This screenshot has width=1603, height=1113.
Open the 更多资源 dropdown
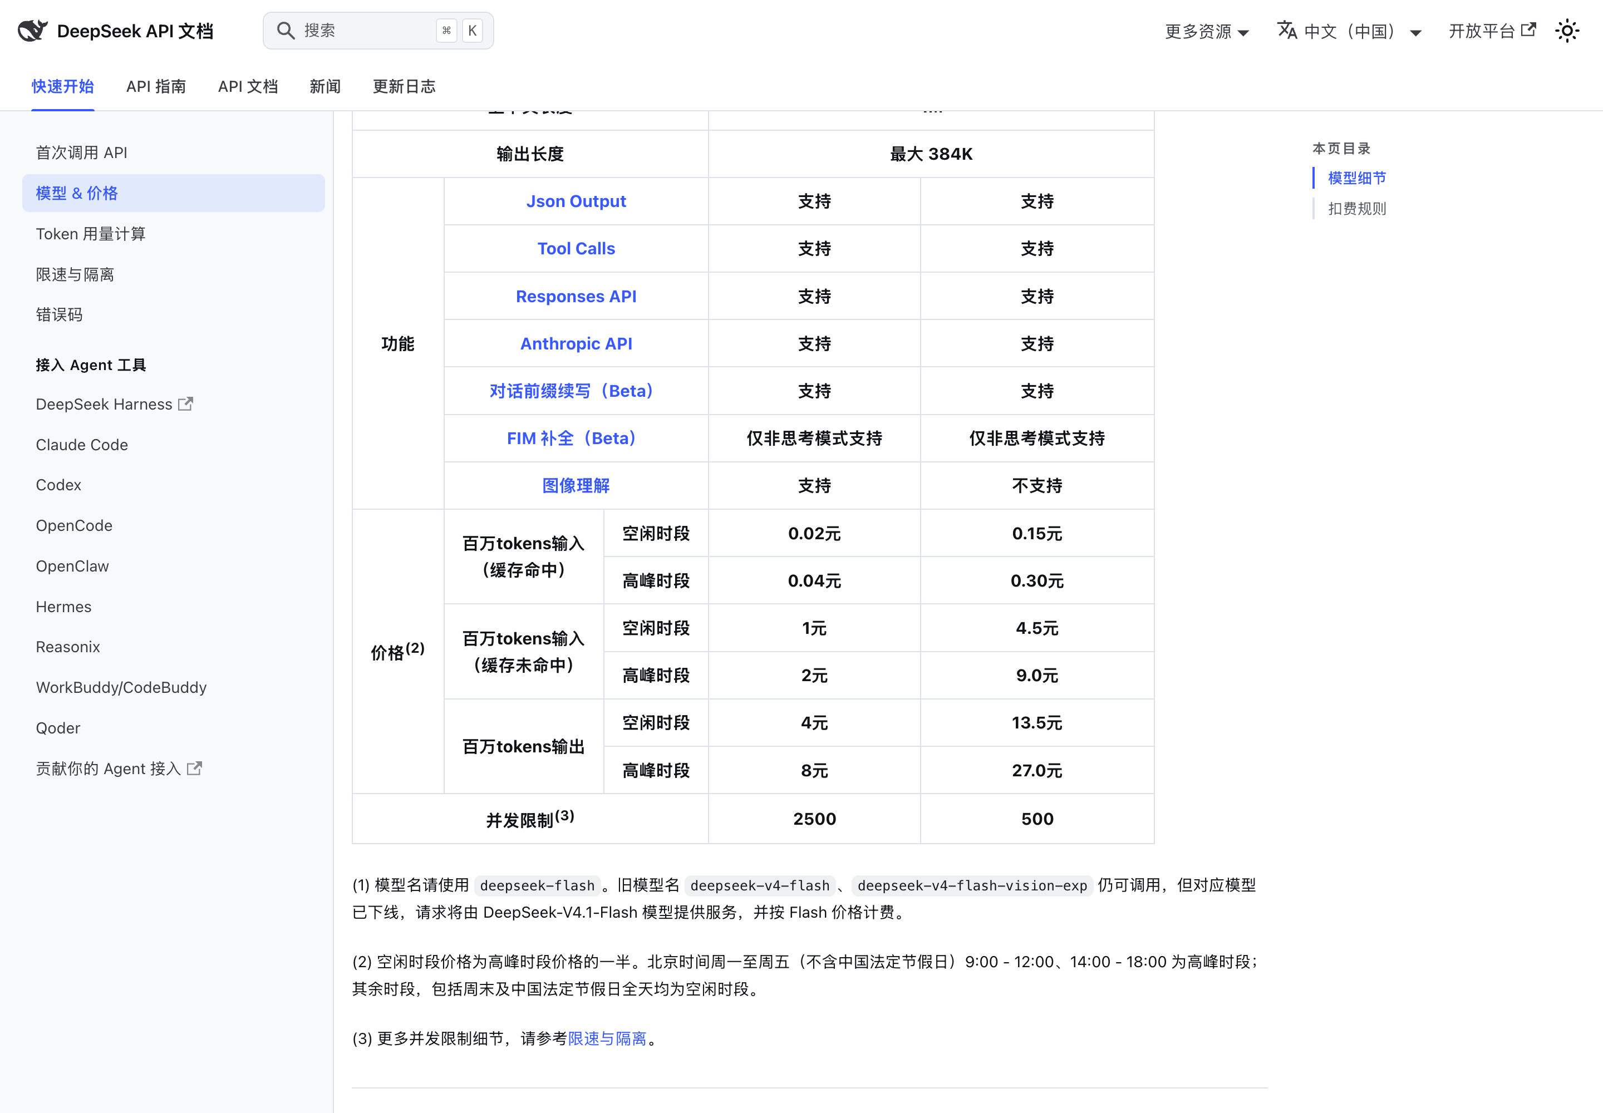[x=1207, y=31]
